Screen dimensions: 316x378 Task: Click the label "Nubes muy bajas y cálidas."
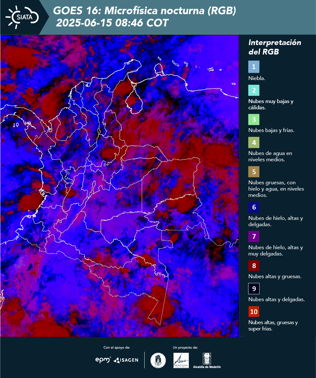tap(271, 105)
